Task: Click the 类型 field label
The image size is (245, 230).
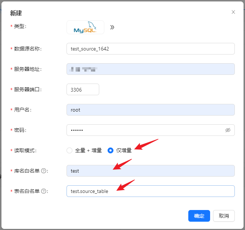Action: (20, 27)
